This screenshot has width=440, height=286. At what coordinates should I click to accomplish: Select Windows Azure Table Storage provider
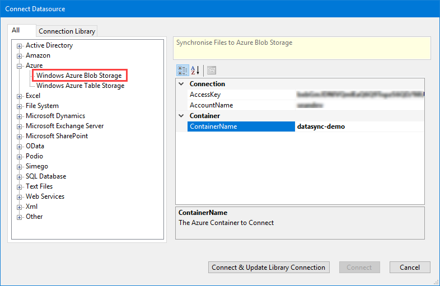coord(80,86)
